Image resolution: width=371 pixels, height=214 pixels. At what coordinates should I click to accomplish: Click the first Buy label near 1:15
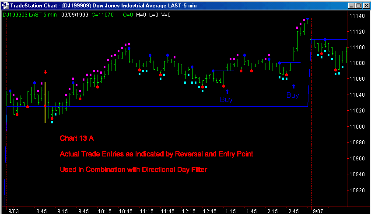[x=226, y=99]
